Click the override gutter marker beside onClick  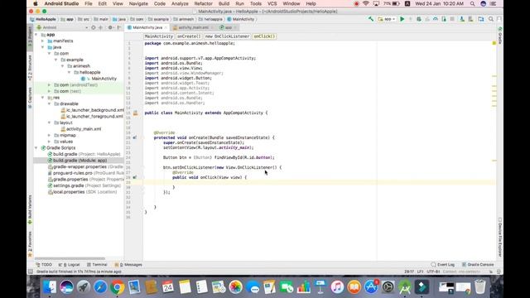134,177
